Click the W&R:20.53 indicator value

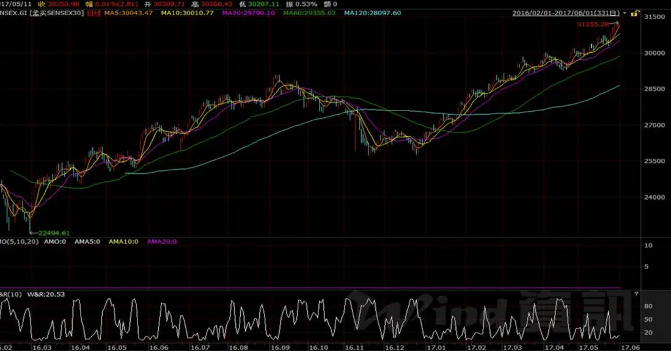[x=46, y=294]
